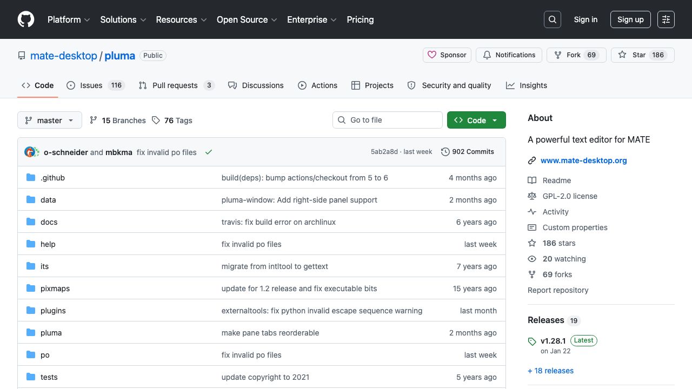Go to the mate-desktop organization

(64, 56)
